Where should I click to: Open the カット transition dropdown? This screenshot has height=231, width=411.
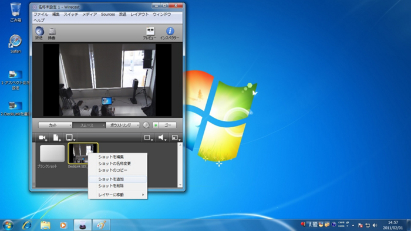click(x=55, y=125)
